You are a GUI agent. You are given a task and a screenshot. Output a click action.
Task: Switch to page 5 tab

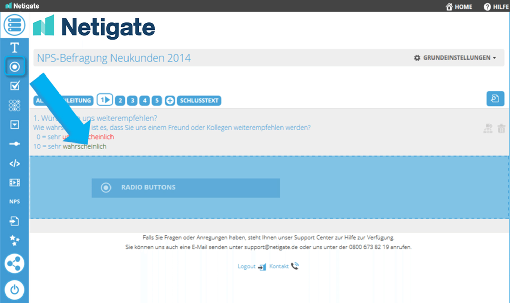click(157, 101)
